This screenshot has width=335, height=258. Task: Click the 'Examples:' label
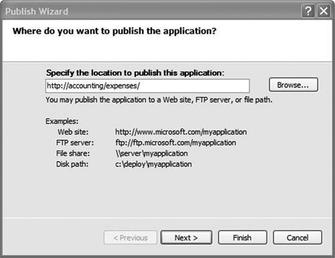(x=62, y=121)
